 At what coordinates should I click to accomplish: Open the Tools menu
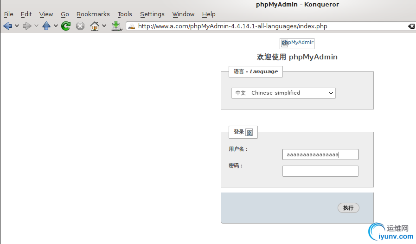[125, 14]
